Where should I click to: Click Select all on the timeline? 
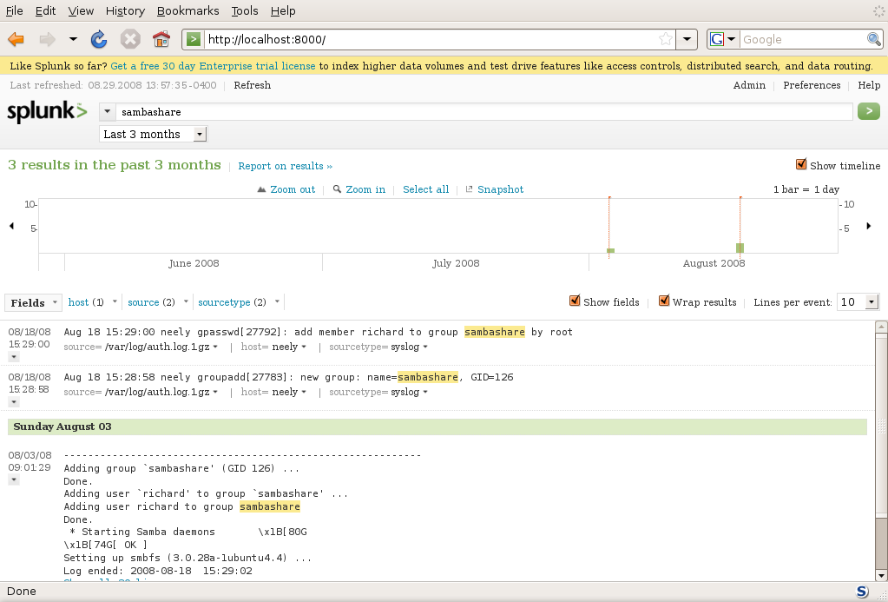(x=426, y=189)
